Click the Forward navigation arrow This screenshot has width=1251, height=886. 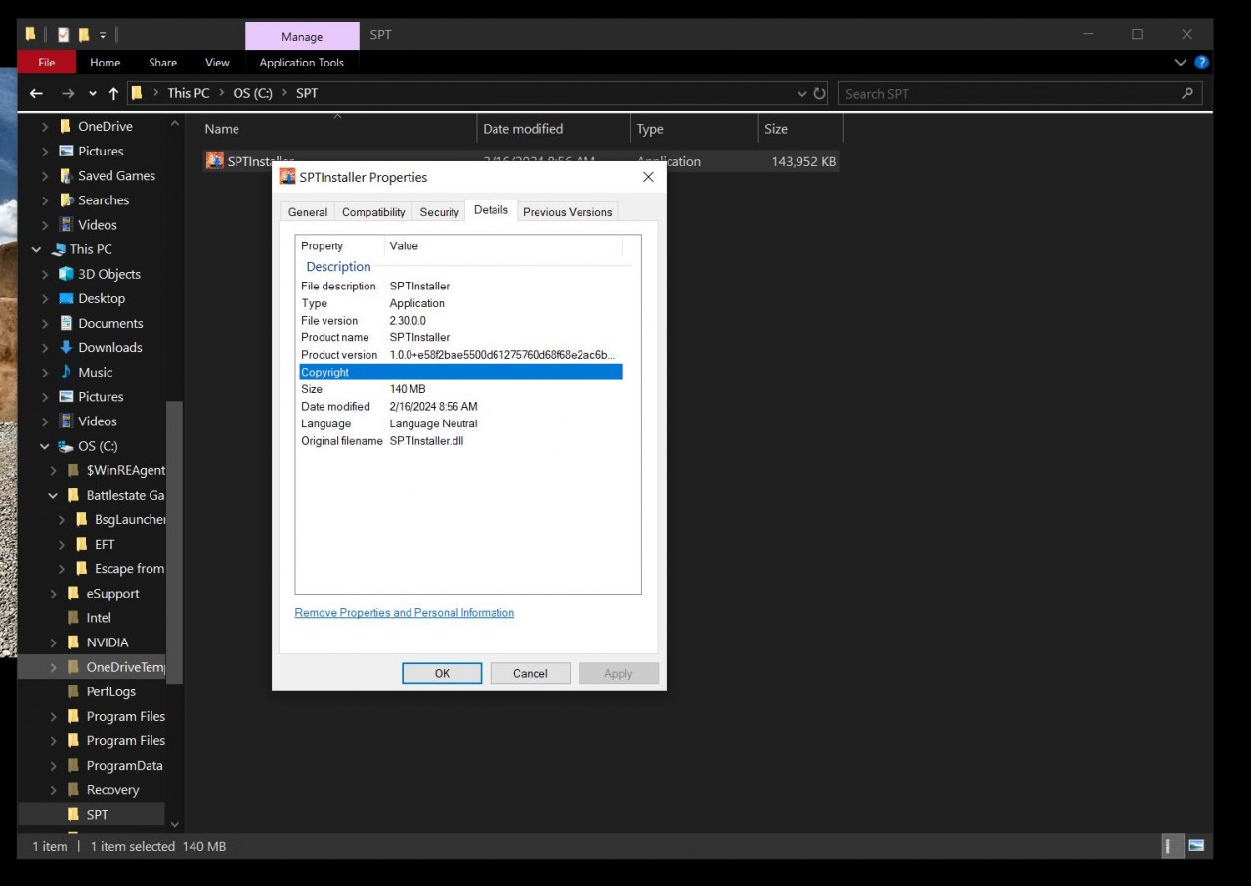[x=67, y=93]
